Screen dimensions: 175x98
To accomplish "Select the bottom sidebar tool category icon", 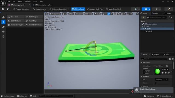I will pyautogui.click(x=3, y=36).
